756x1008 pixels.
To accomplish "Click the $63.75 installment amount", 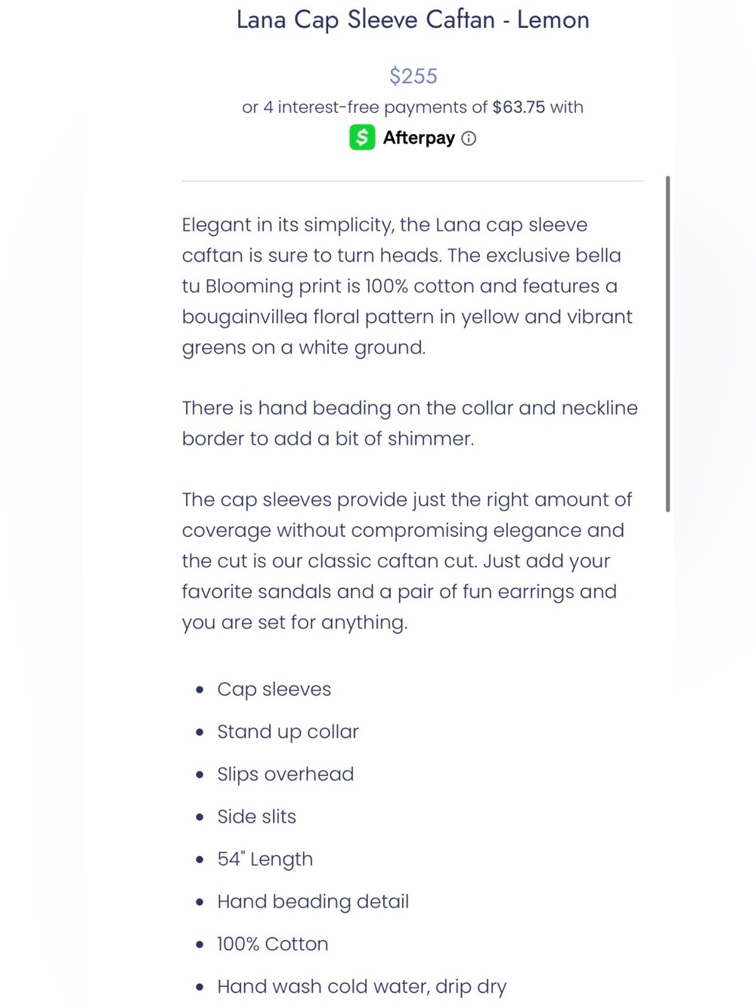I will 519,107.
